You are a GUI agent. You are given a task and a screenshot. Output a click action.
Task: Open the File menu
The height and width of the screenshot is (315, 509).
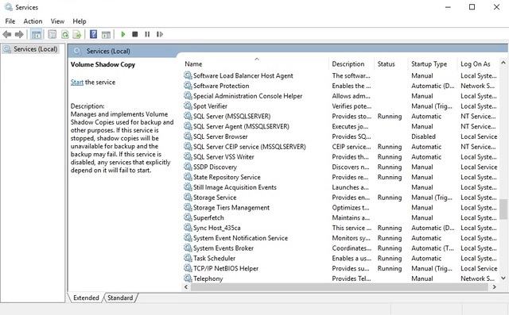pos(10,21)
